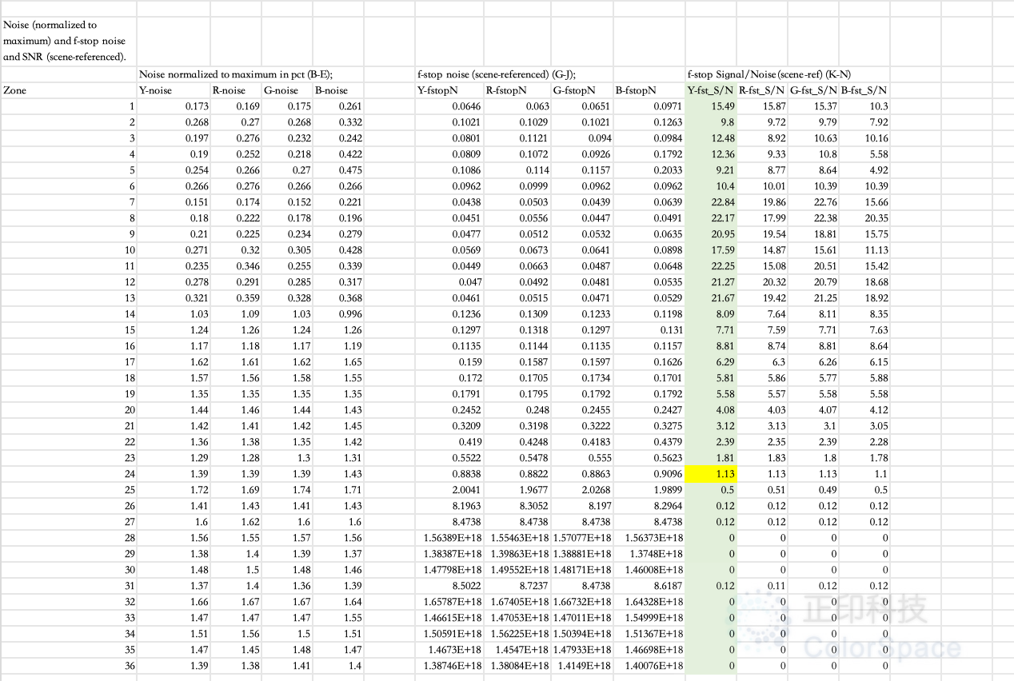Viewport: 1014px width, 681px height.
Task: Click the 0.422 B-noise cell in zone 4
Action: (x=338, y=154)
